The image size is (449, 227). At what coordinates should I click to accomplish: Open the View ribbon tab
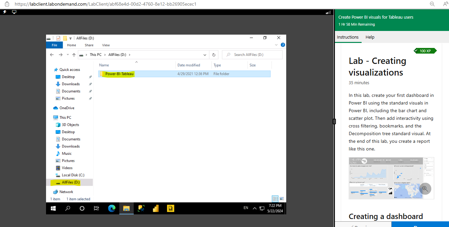click(x=106, y=45)
